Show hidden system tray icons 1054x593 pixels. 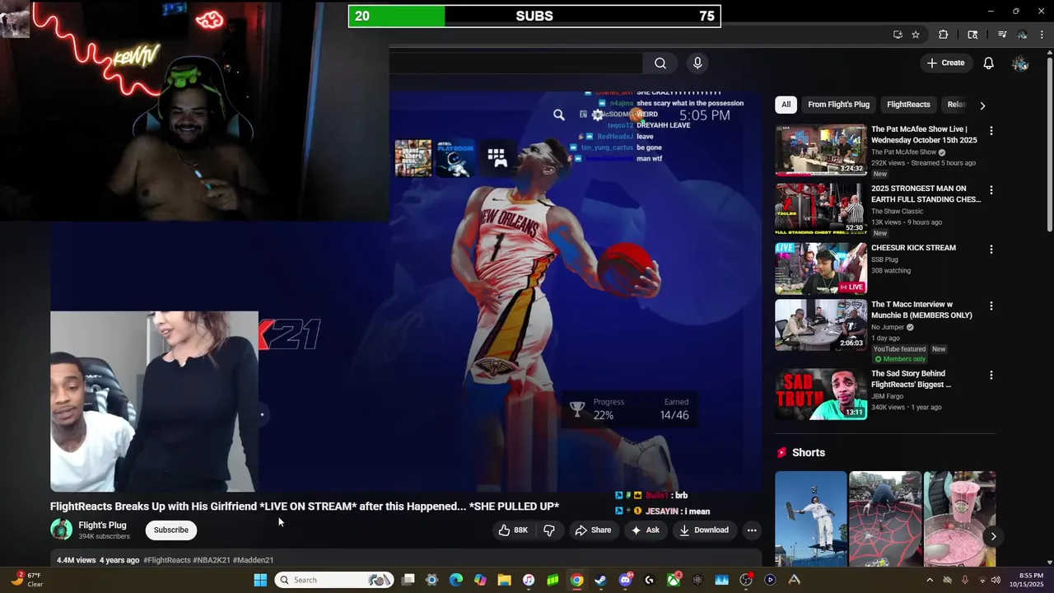[x=930, y=580]
